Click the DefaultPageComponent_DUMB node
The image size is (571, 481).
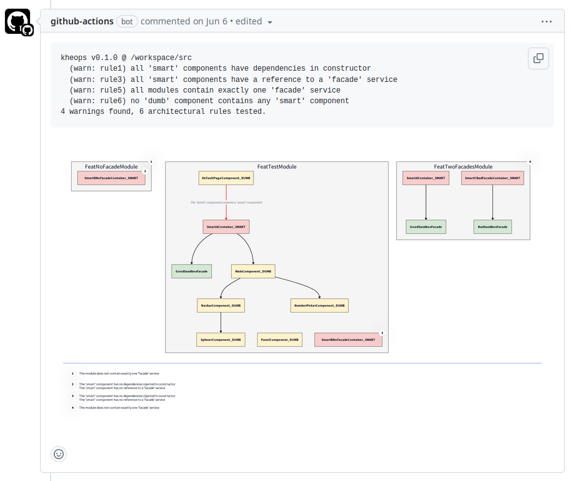tap(226, 178)
